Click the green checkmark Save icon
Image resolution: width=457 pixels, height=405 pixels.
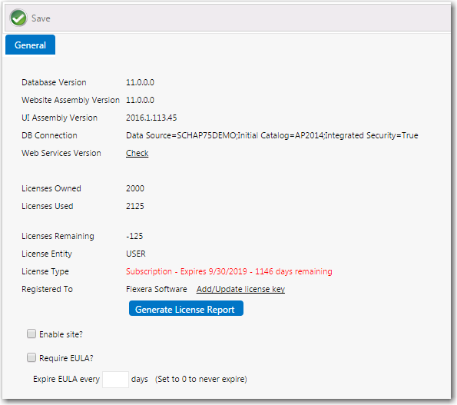coord(18,18)
